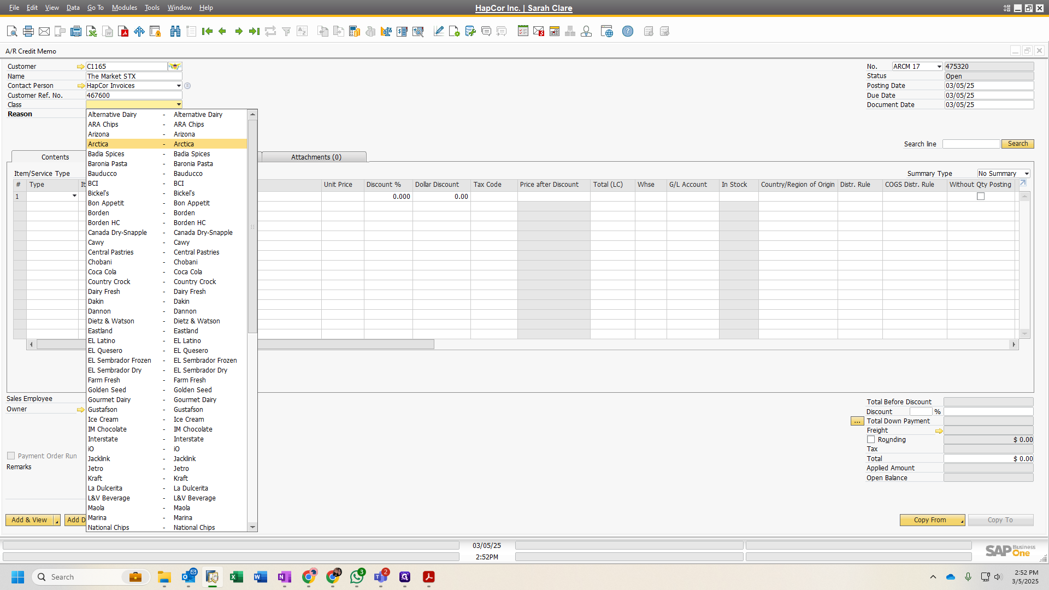
Task: Click the Print Preview toolbar icon
Action: pos(12,32)
